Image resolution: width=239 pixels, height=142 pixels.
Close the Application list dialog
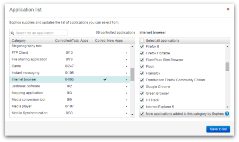[x=228, y=9]
